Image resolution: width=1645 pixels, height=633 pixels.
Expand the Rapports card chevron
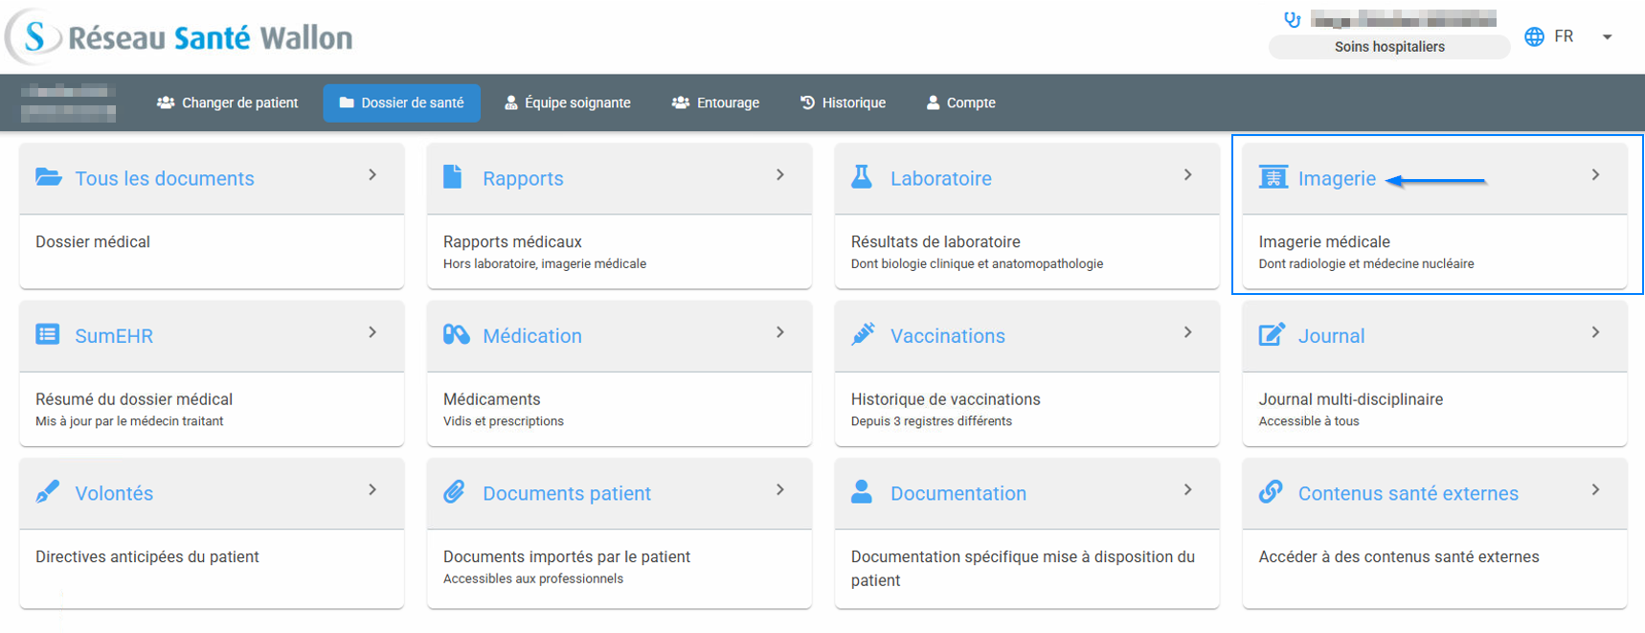point(780,175)
